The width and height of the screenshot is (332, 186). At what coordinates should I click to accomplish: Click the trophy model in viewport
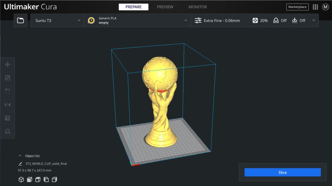pos(160,101)
